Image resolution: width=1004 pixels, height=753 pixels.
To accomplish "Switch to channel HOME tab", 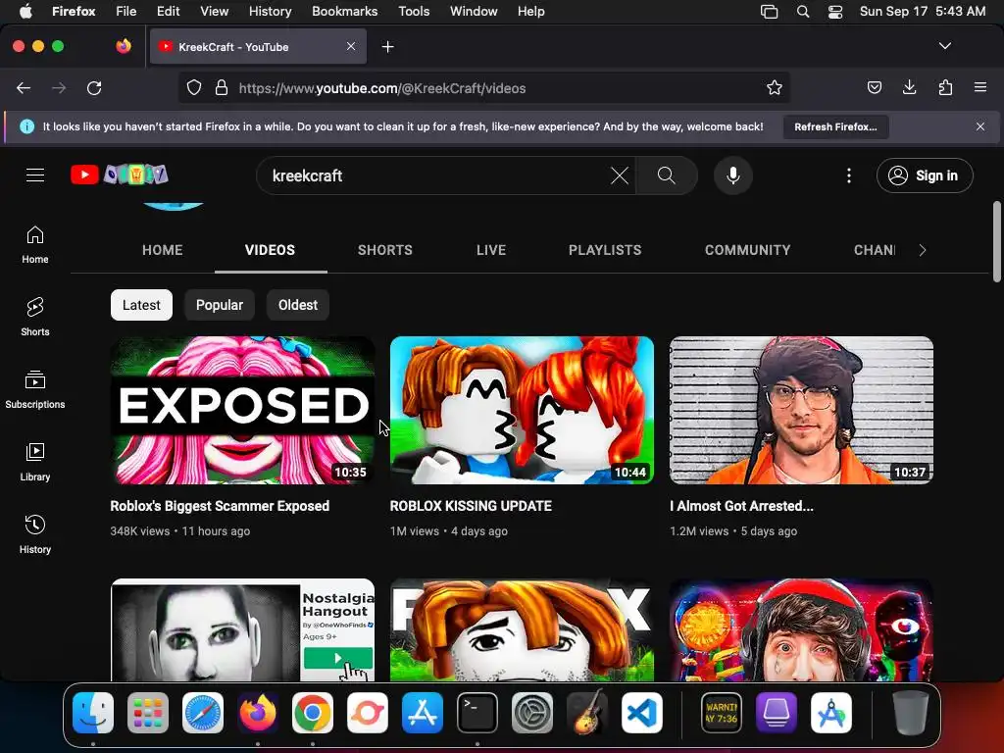I will [163, 250].
